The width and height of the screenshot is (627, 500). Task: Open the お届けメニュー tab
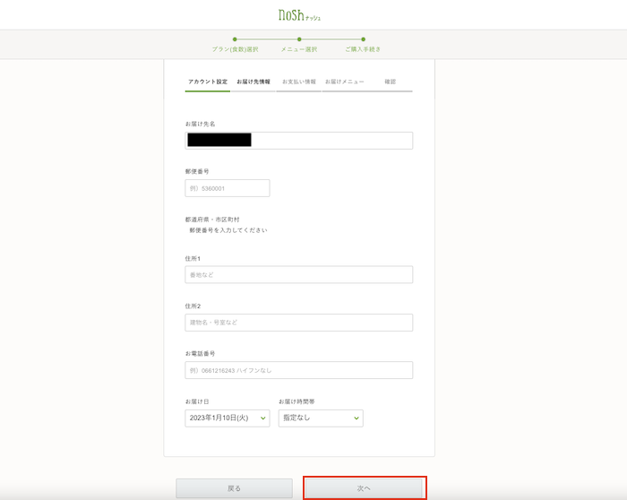tap(344, 82)
